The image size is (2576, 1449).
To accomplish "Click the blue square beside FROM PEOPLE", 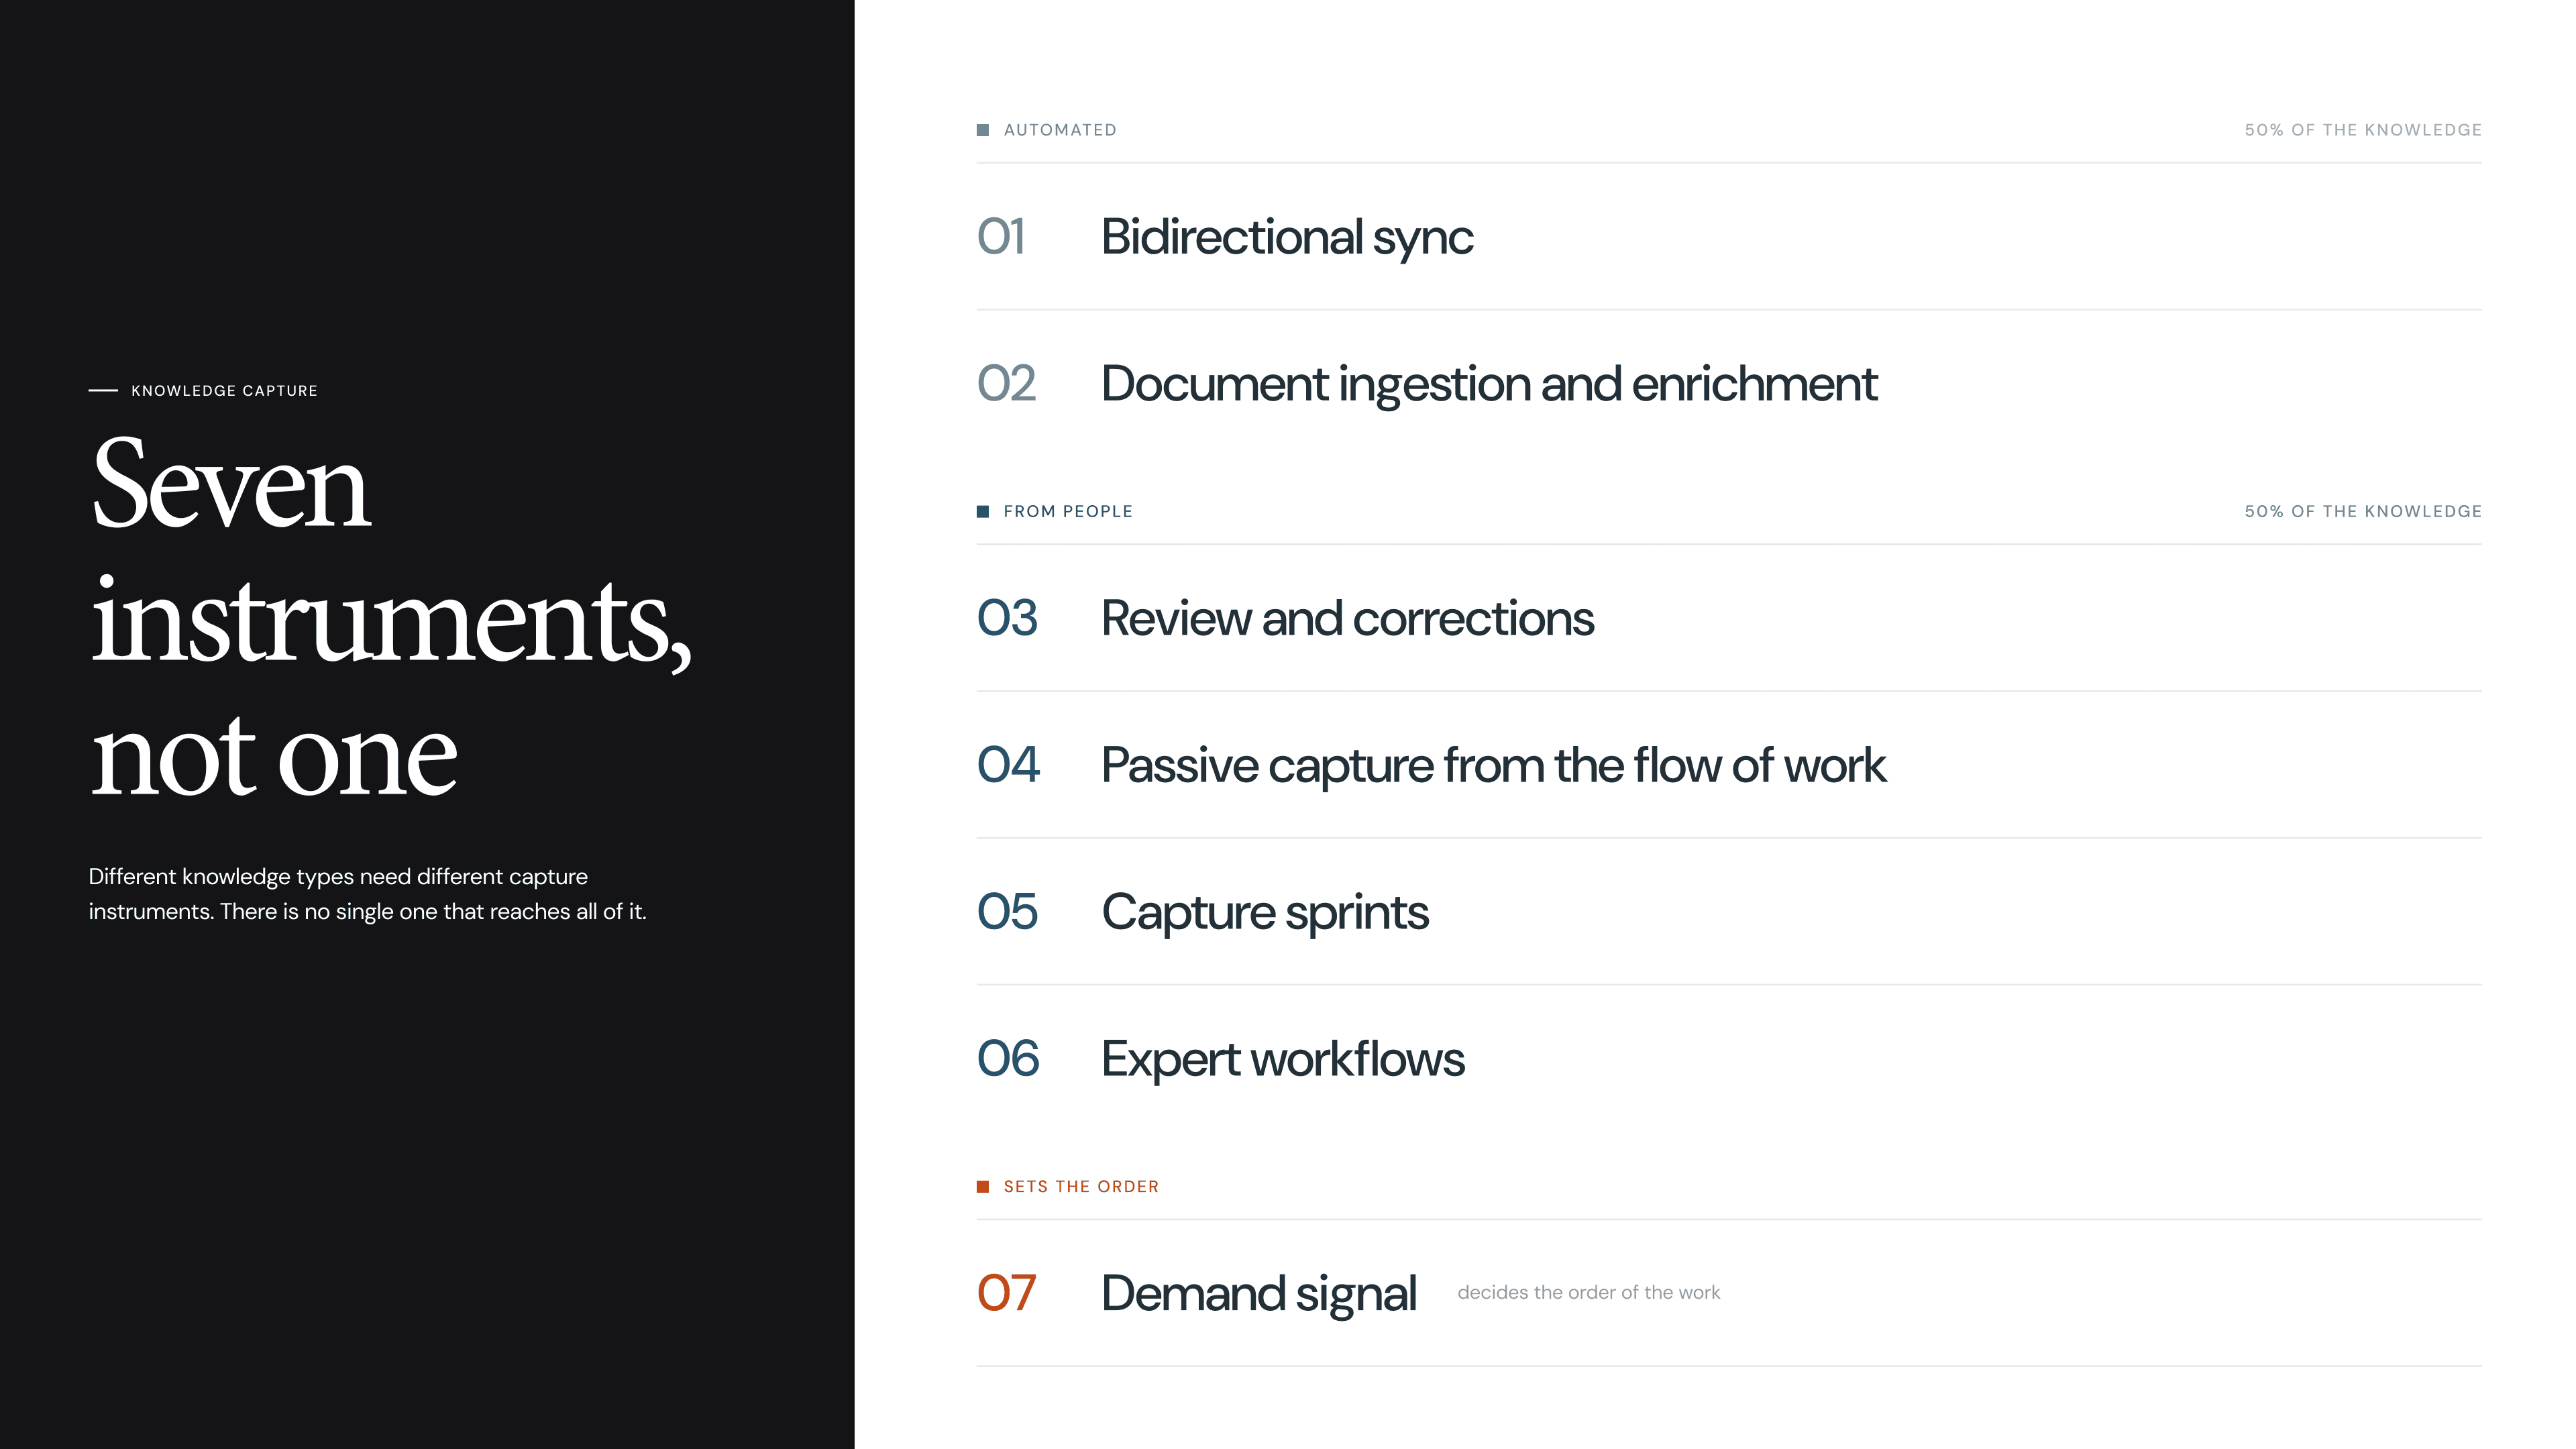I will (x=982, y=511).
